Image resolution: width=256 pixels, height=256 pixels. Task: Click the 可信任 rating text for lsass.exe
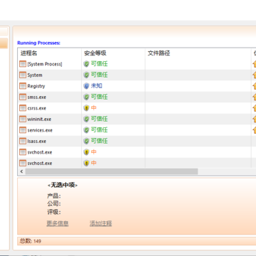click(x=100, y=141)
